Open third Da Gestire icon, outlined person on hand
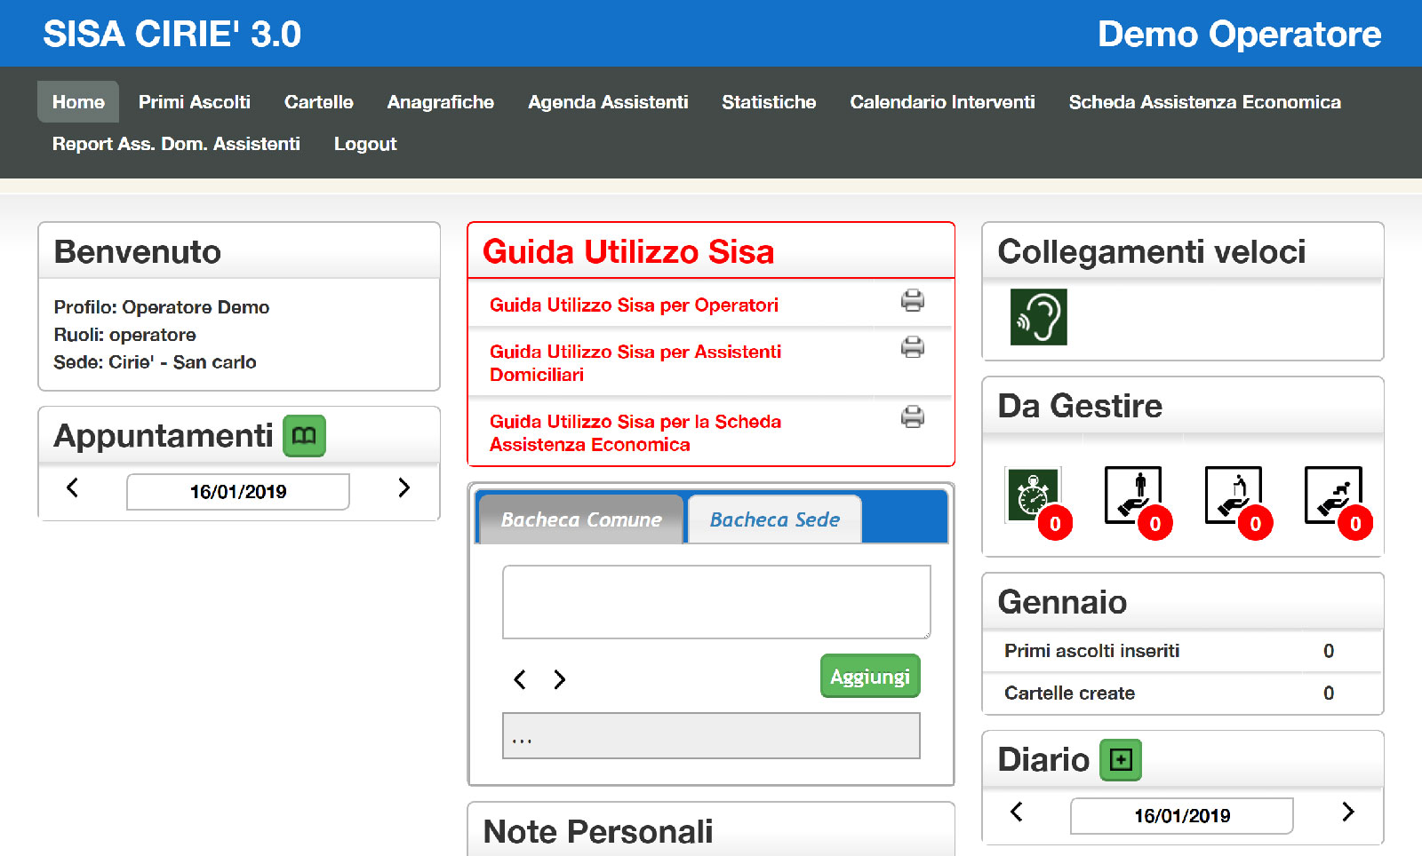Screen dimensions: 1422x856 coord(1234,495)
